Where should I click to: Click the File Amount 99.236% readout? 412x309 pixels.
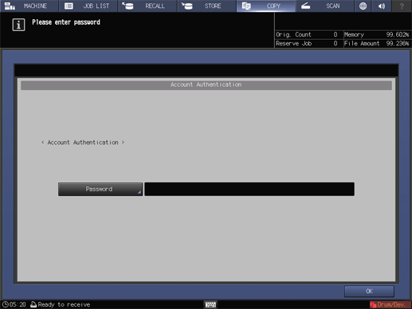376,43
